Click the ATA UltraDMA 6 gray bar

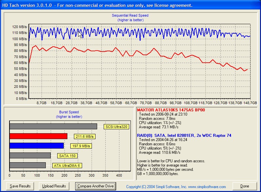tap(27, 165)
